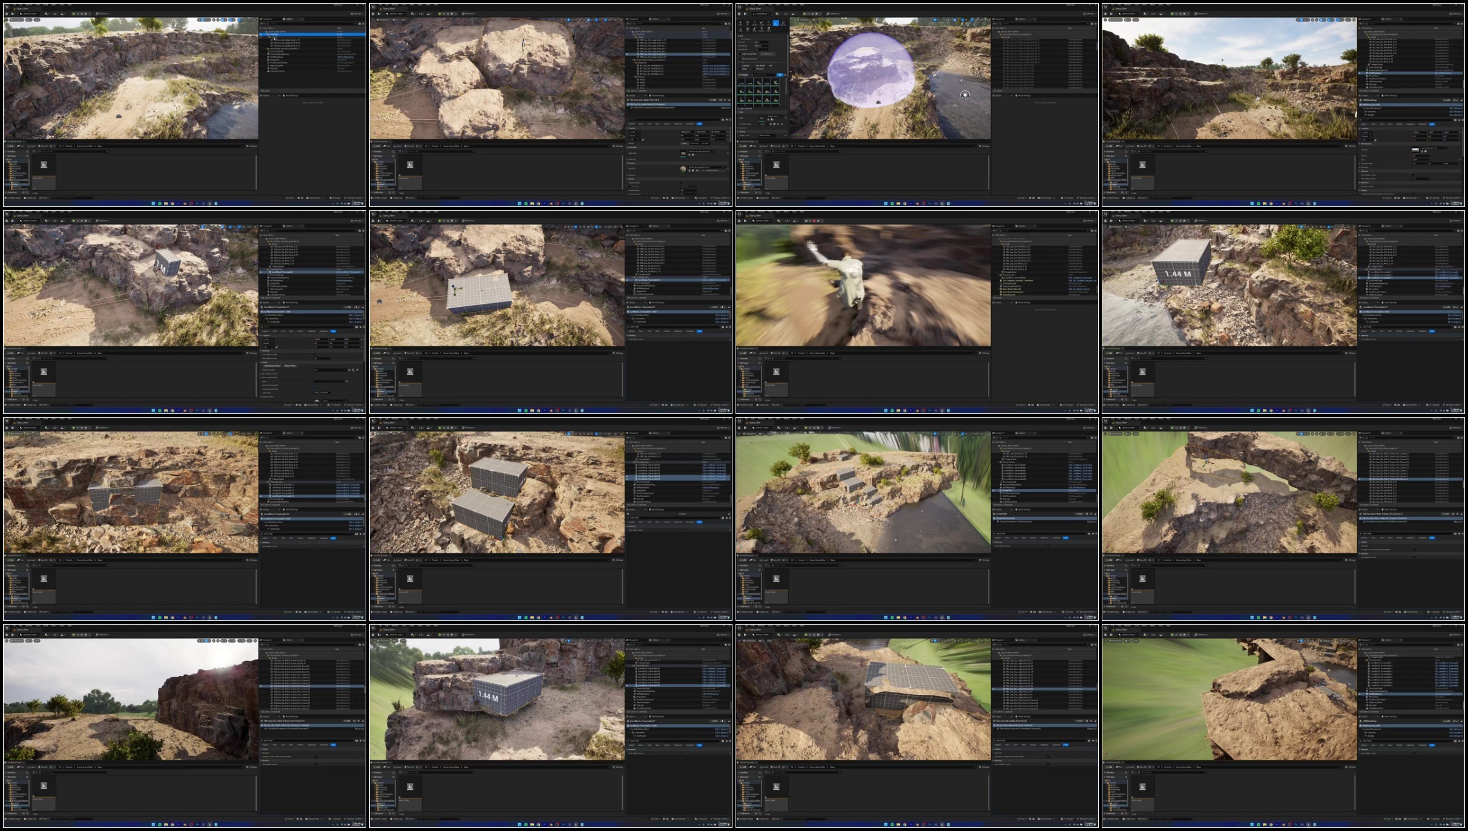
Task: Click Revision Control in top-left screenshot
Action: 355,197
